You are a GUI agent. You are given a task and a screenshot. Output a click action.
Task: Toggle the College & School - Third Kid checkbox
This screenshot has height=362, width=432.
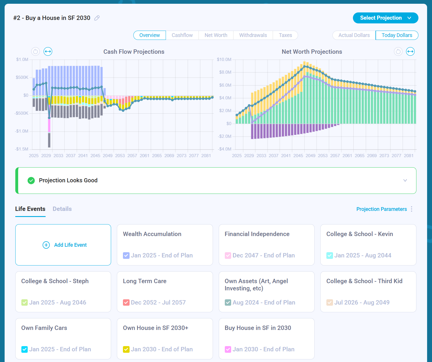(330, 302)
